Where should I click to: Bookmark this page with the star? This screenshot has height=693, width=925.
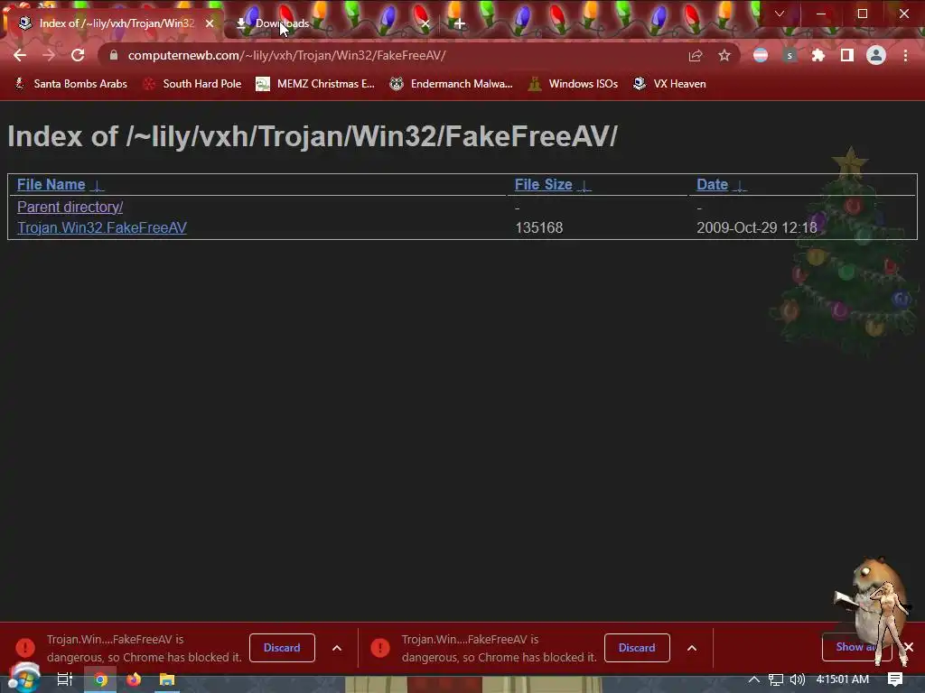point(724,55)
